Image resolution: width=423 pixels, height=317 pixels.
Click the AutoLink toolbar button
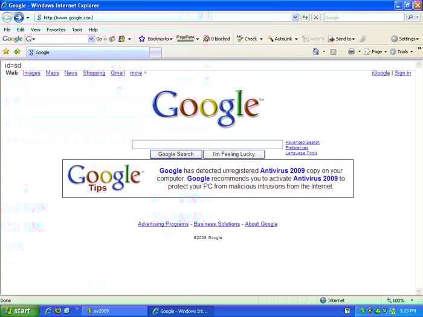(x=279, y=39)
